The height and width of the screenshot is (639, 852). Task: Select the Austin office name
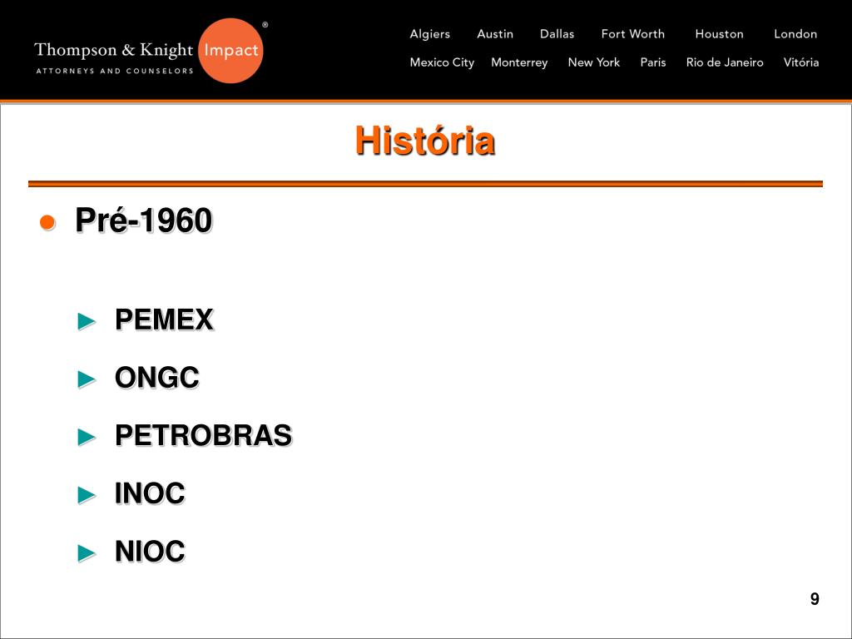(495, 33)
